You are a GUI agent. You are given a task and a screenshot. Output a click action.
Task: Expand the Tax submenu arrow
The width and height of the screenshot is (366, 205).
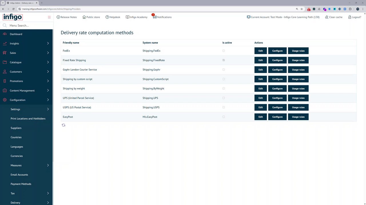tap(48, 193)
